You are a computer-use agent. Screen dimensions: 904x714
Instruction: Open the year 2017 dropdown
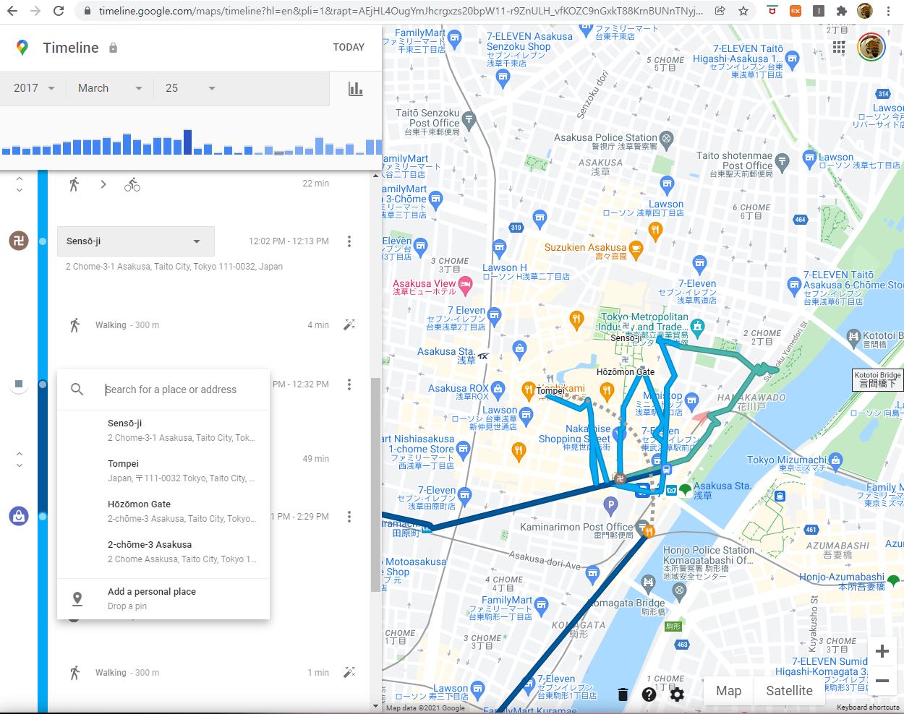pos(34,88)
